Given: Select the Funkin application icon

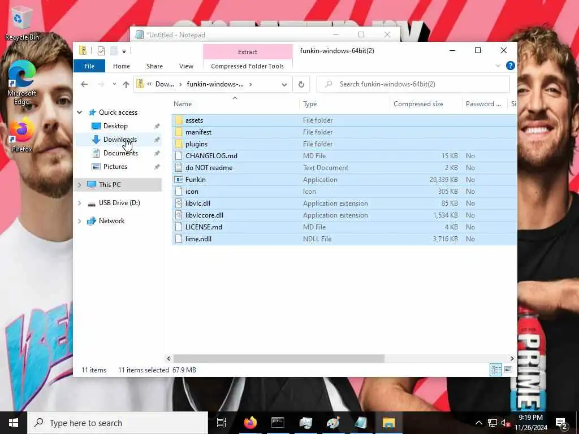Looking at the screenshot, I should [179, 179].
